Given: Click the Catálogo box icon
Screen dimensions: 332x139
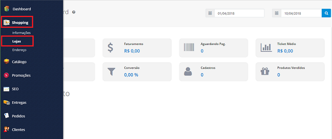Looking at the screenshot, I should coord(7,62).
